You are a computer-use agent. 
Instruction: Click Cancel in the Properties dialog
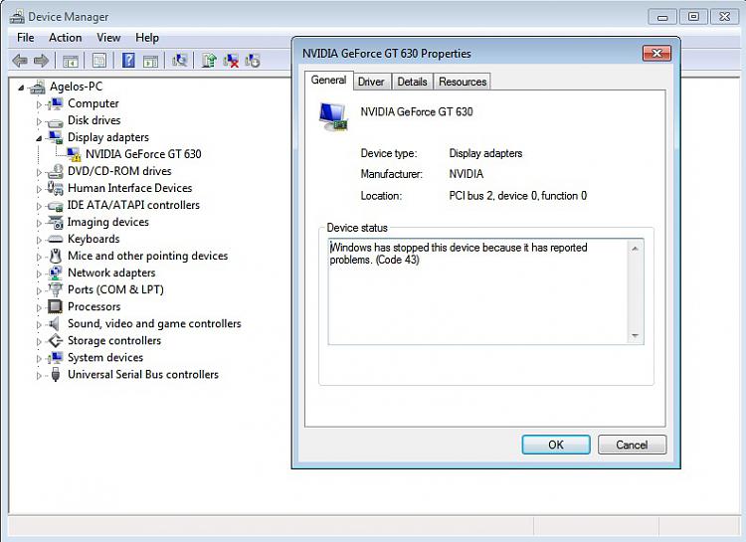pyautogui.click(x=632, y=445)
